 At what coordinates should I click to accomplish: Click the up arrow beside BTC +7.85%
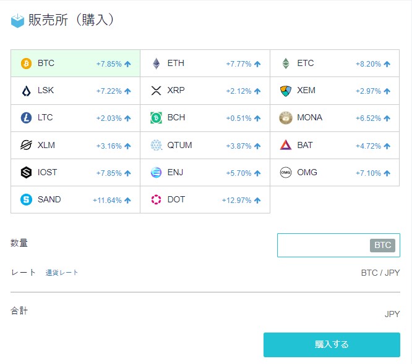point(127,64)
